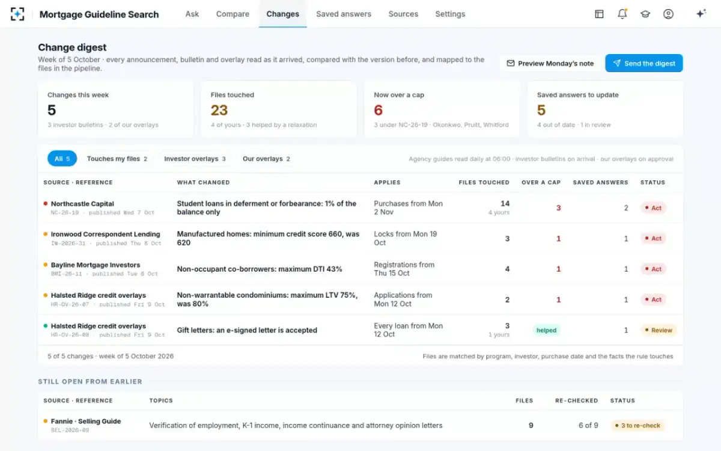Switch to the Compare tab

pyautogui.click(x=233, y=14)
